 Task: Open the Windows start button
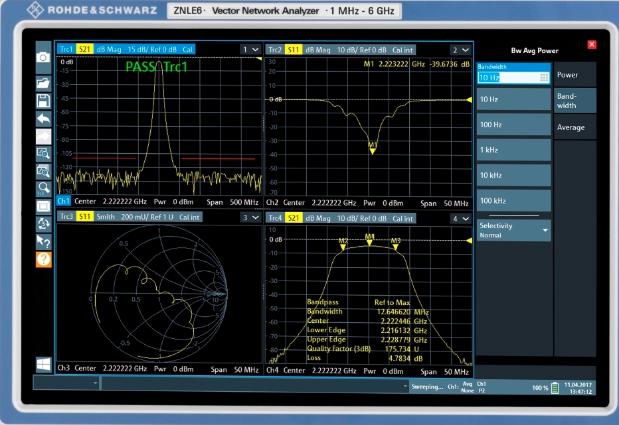[x=43, y=365]
